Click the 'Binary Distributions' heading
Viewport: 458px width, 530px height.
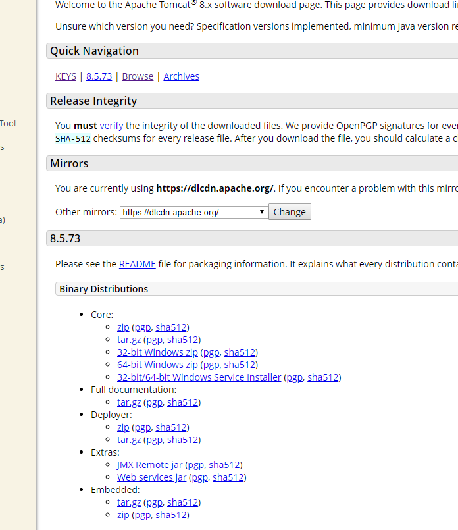104,289
